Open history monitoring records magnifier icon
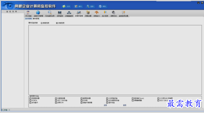204x113 pixels. [50, 14]
